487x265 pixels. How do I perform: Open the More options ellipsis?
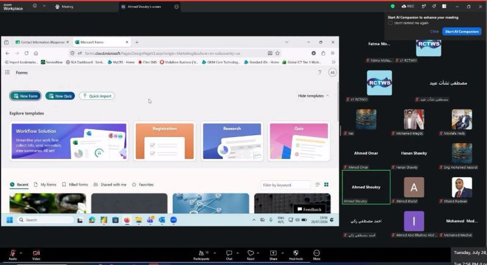pos(317,253)
